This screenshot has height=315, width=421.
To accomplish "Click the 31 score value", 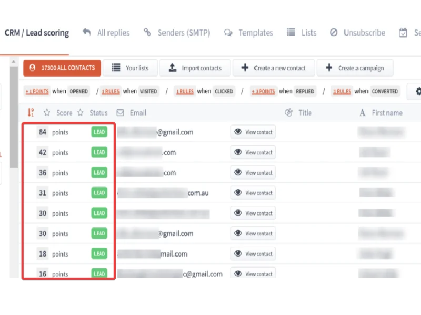I will tap(43, 193).
